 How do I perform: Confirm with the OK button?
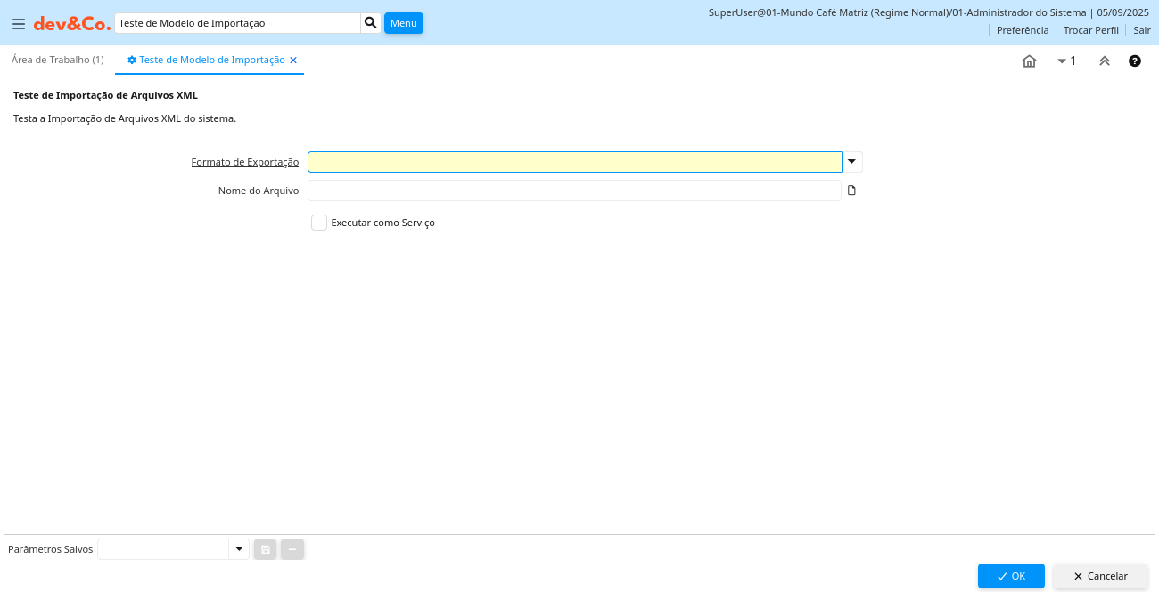click(x=1010, y=576)
